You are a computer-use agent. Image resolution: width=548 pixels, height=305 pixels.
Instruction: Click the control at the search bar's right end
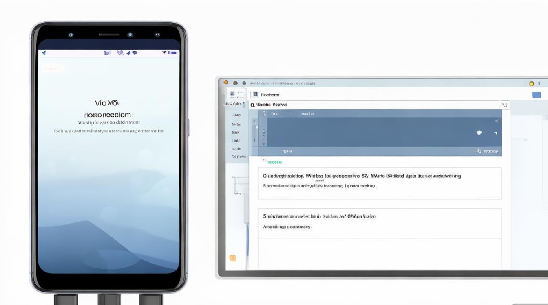pos(504,105)
